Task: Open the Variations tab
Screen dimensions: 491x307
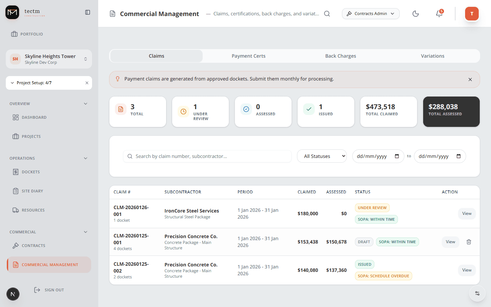Action: click(x=432, y=56)
